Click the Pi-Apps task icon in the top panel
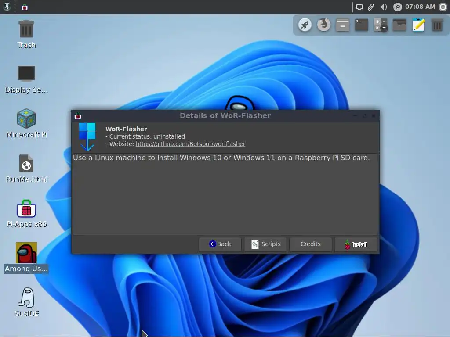Image resolution: width=450 pixels, height=337 pixels. (25, 7)
